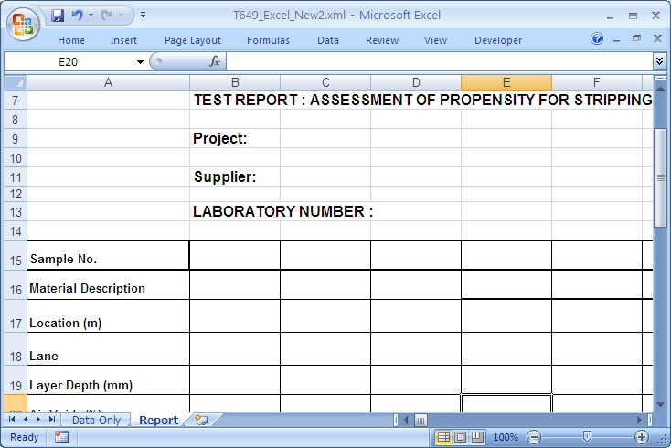The image size is (671, 448).
Task: Switch to the Data Only sheet
Action: pyautogui.click(x=97, y=421)
